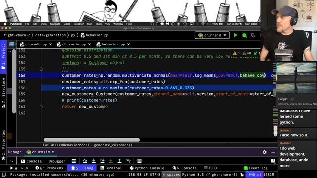317x178 pixels.
Task: Toggle the 5: Debug tool window button
Action: (82, 168)
